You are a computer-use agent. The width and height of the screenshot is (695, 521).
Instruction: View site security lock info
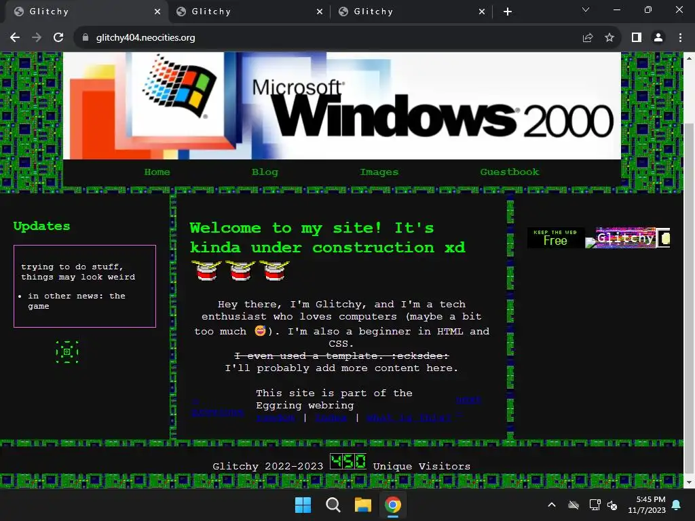(x=86, y=38)
